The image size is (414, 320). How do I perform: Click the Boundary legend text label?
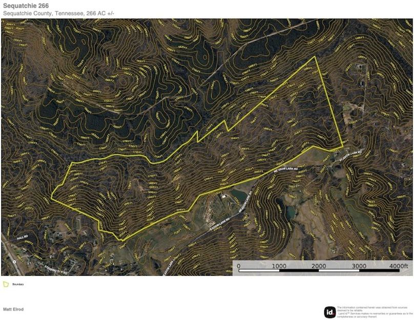point(19,284)
